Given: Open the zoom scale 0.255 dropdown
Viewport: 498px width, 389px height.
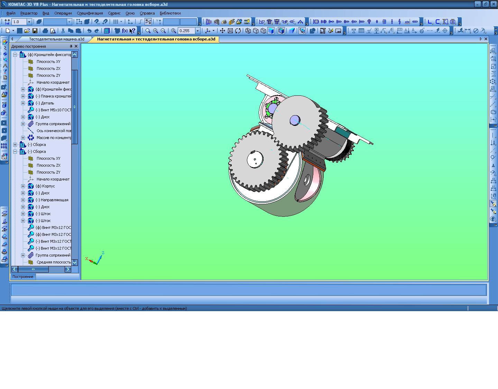Looking at the screenshot, I should click(x=198, y=31).
